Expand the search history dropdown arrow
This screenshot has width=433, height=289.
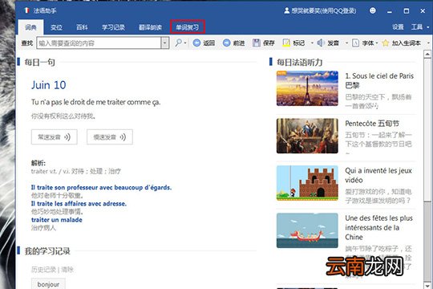point(165,43)
